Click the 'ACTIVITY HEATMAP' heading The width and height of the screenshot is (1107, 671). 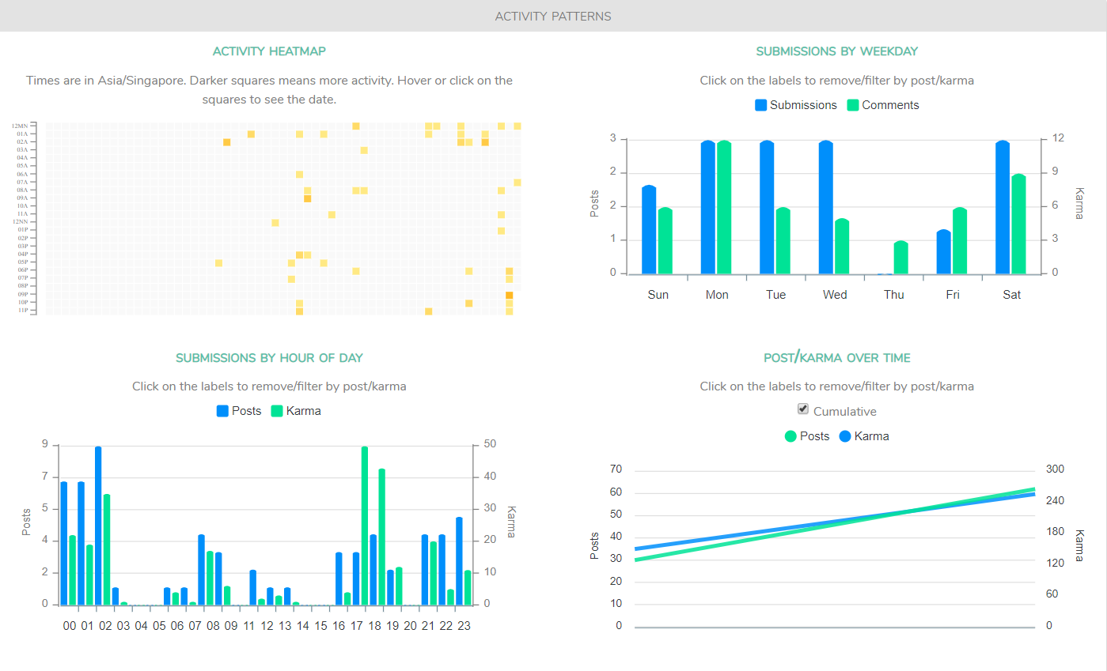(x=269, y=51)
